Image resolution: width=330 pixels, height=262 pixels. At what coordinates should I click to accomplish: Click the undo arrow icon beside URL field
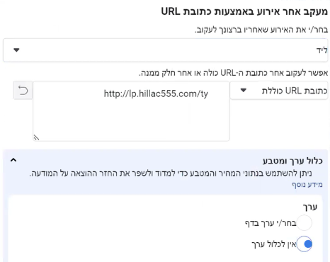(23, 91)
